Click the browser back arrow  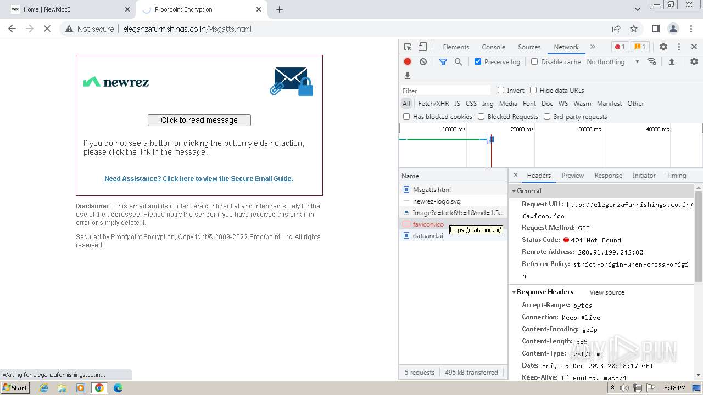pos(12,29)
